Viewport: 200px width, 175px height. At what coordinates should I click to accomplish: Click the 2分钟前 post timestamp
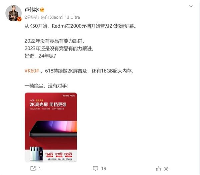32,17
